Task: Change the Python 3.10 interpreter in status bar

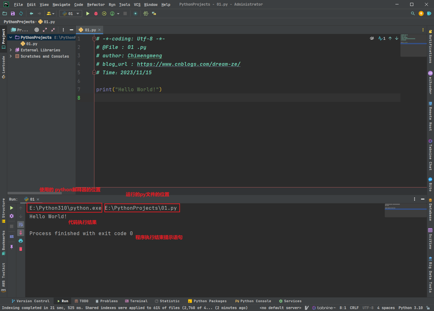Action: 410,308
